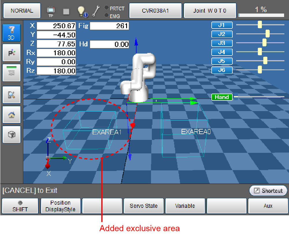Viewport: 289px width, 234px height.
Task: Click the home view icon
Action: (11, 115)
